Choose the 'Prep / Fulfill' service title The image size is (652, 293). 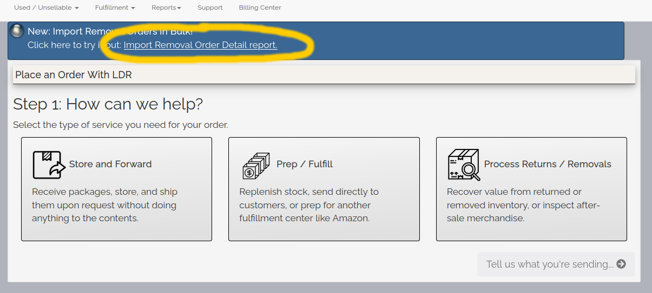tap(305, 164)
